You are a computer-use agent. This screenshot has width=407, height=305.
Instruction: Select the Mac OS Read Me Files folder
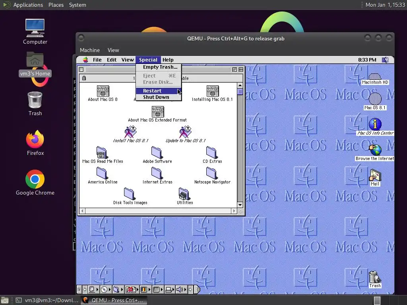coord(103,155)
